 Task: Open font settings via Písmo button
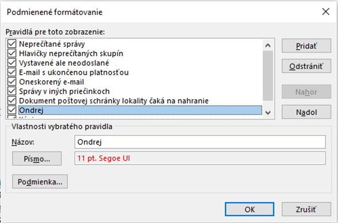[37, 159]
